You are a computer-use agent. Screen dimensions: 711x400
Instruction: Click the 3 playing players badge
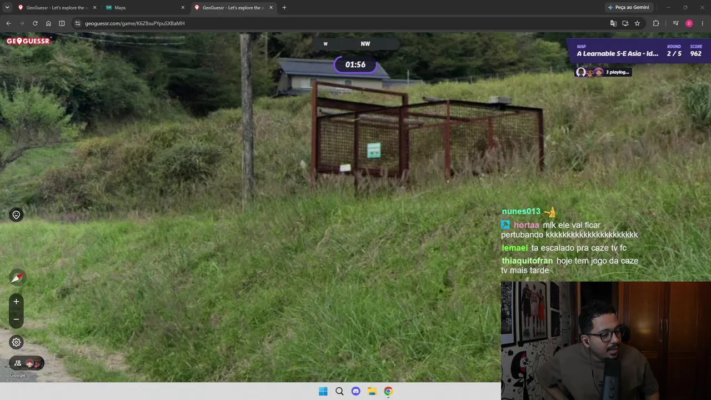point(603,72)
